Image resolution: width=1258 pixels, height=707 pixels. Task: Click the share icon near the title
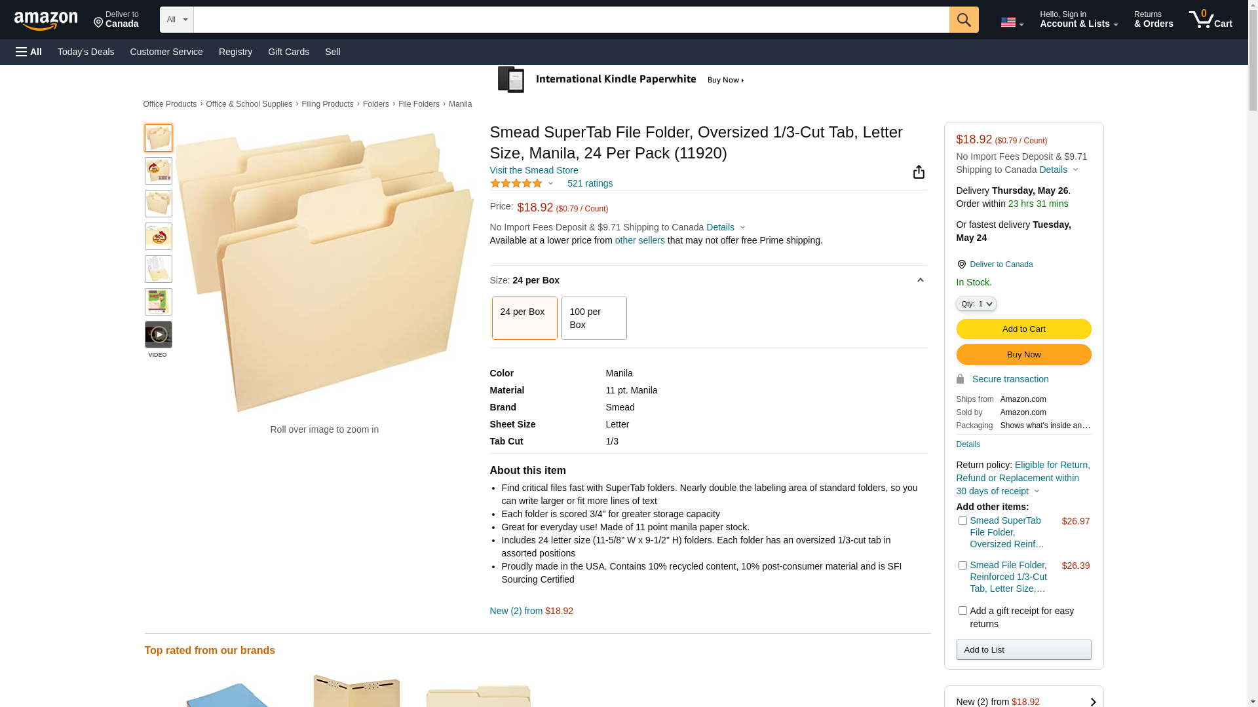tap(919, 172)
